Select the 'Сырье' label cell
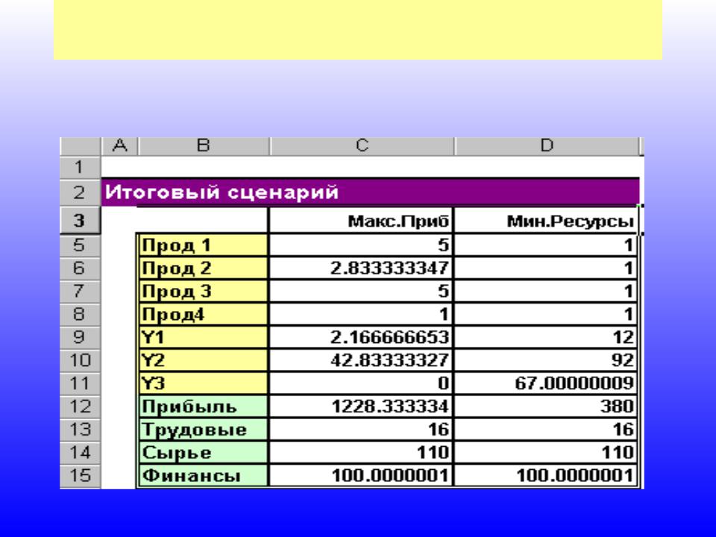The width and height of the screenshot is (716, 537). [x=203, y=453]
